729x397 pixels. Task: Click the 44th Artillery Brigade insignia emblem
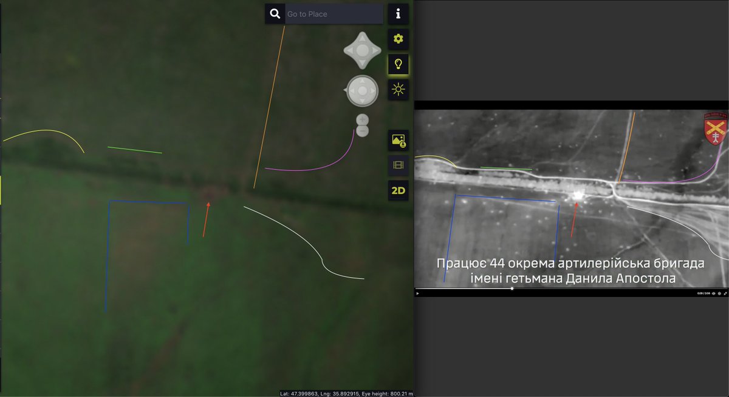tap(716, 125)
